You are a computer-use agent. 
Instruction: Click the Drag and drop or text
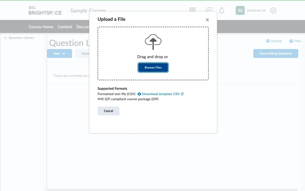tap(152, 57)
